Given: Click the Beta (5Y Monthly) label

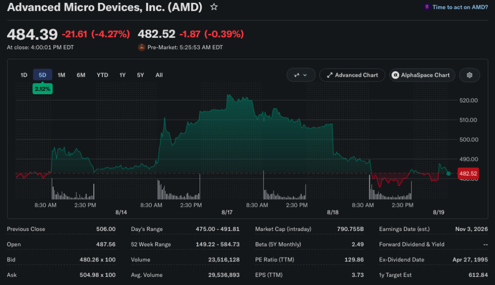Looking at the screenshot, I should tap(278, 244).
